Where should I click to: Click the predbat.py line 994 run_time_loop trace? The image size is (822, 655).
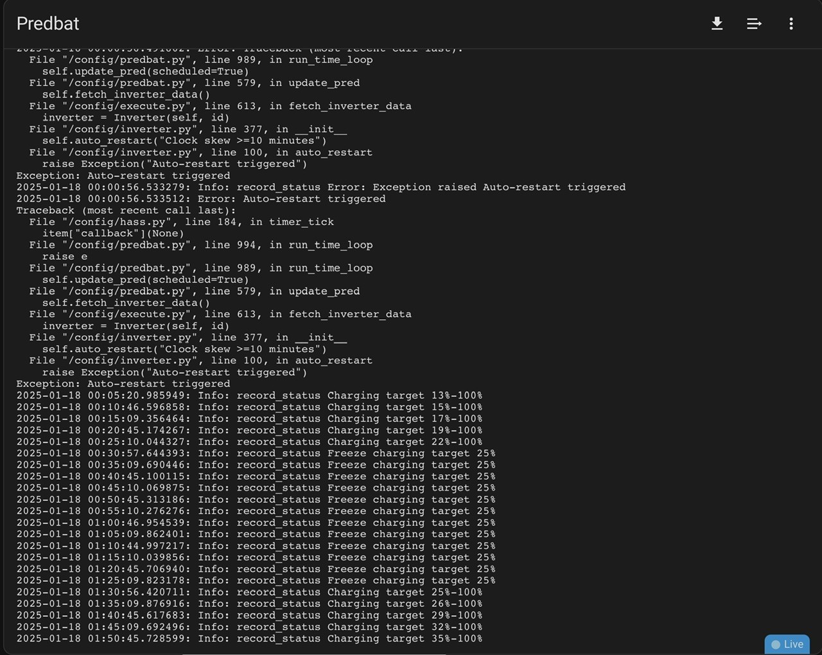click(x=200, y=245)
